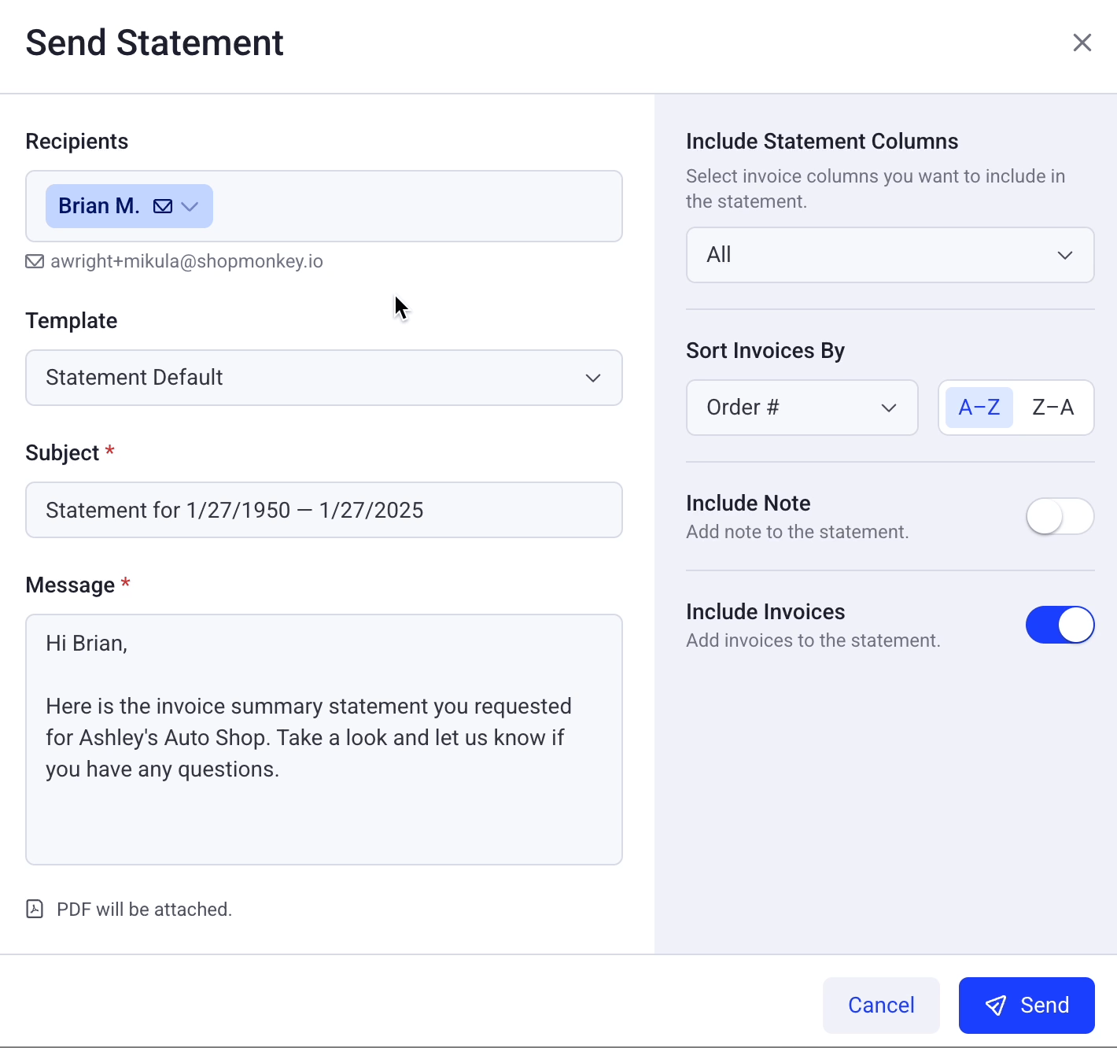Screen dimensions: 1117x1048
Task: Expand the Brian M. recipient chip options
Action: (189, 205)
